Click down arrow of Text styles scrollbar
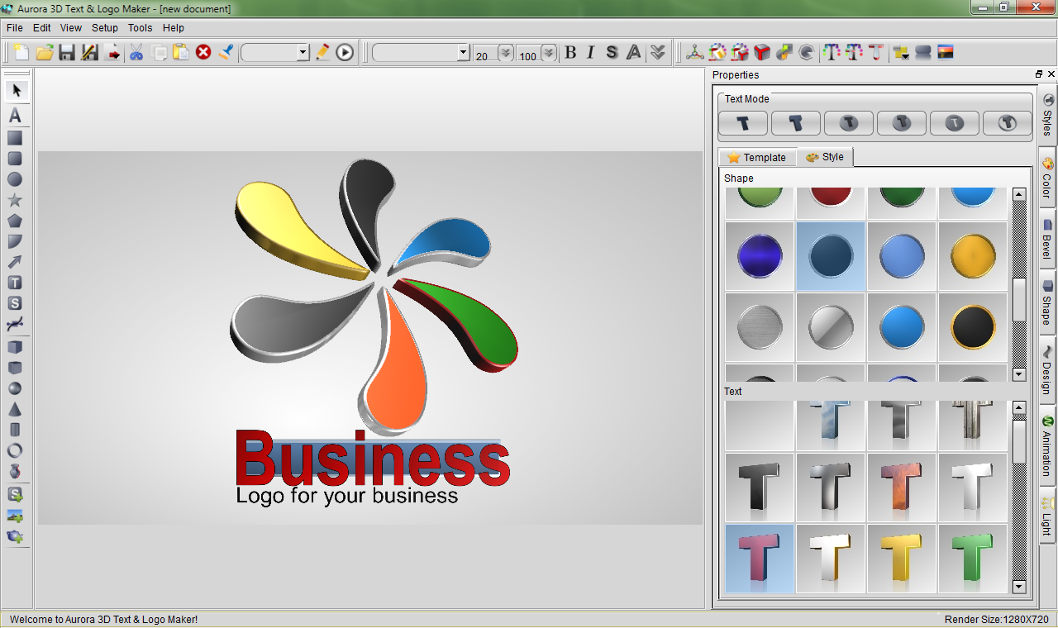This screenshot has height=628, width=1058. click(1019, 587)
